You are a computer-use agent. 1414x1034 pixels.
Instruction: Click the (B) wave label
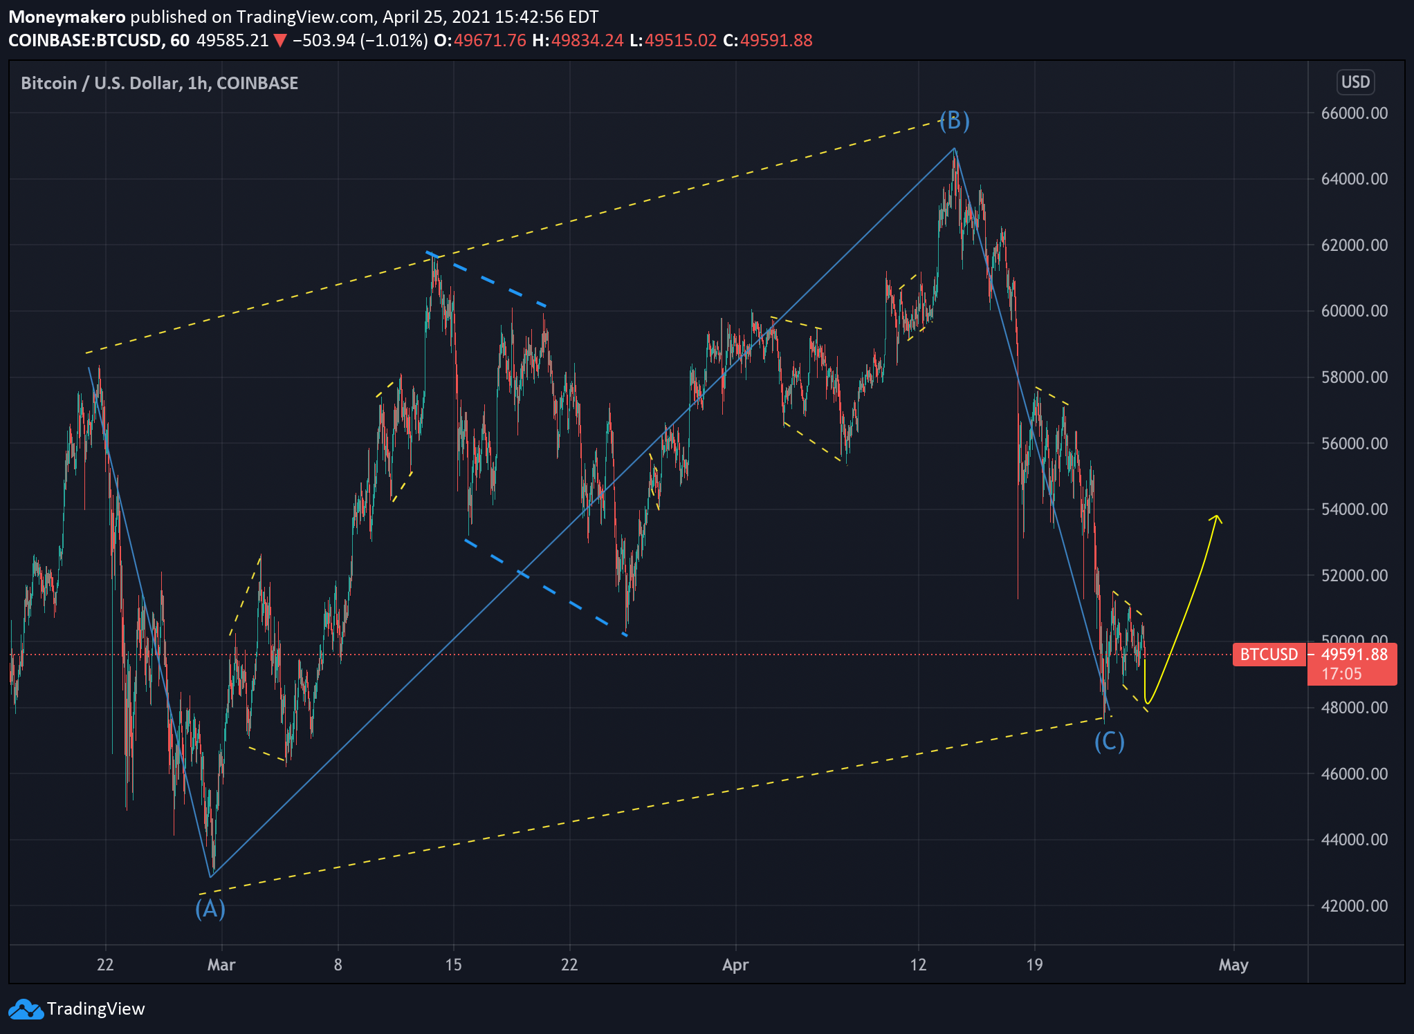click(955, 121)
